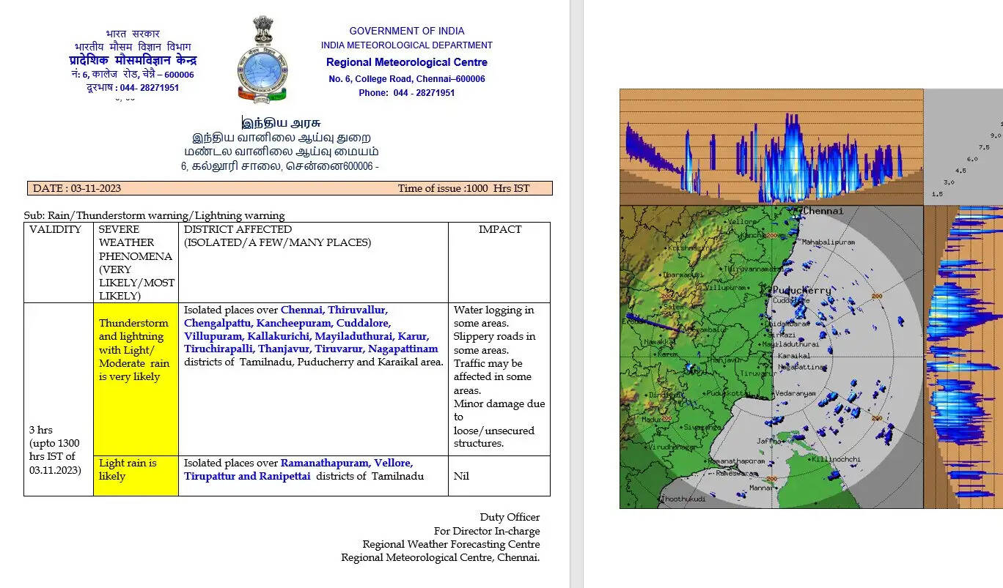
Task: Click the Jaffna label on radar map
Action: coord(770,441)
